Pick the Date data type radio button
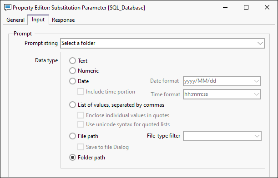The image size is (278, 178). [x=72, y=81]
